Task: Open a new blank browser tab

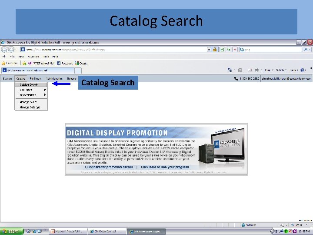Action: [78, 70]
